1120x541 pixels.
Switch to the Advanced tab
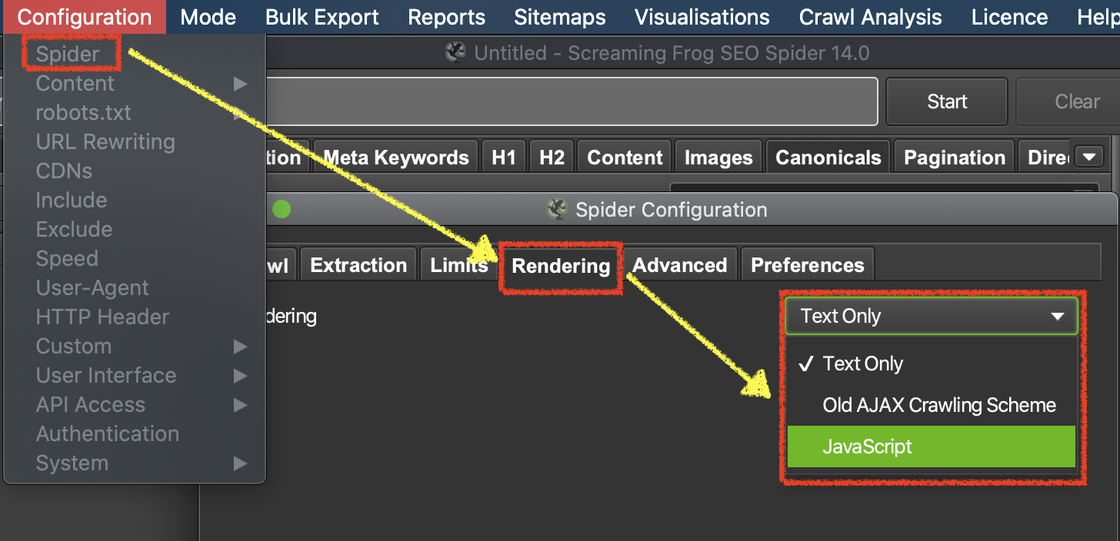coord(680,265)
